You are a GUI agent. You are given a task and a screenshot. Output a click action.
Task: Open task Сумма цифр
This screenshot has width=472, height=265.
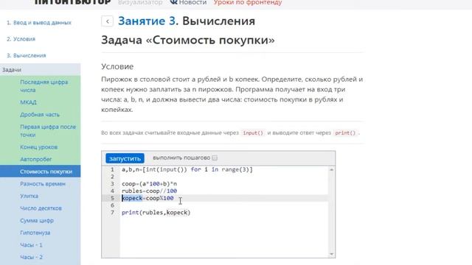pos(37,221)
